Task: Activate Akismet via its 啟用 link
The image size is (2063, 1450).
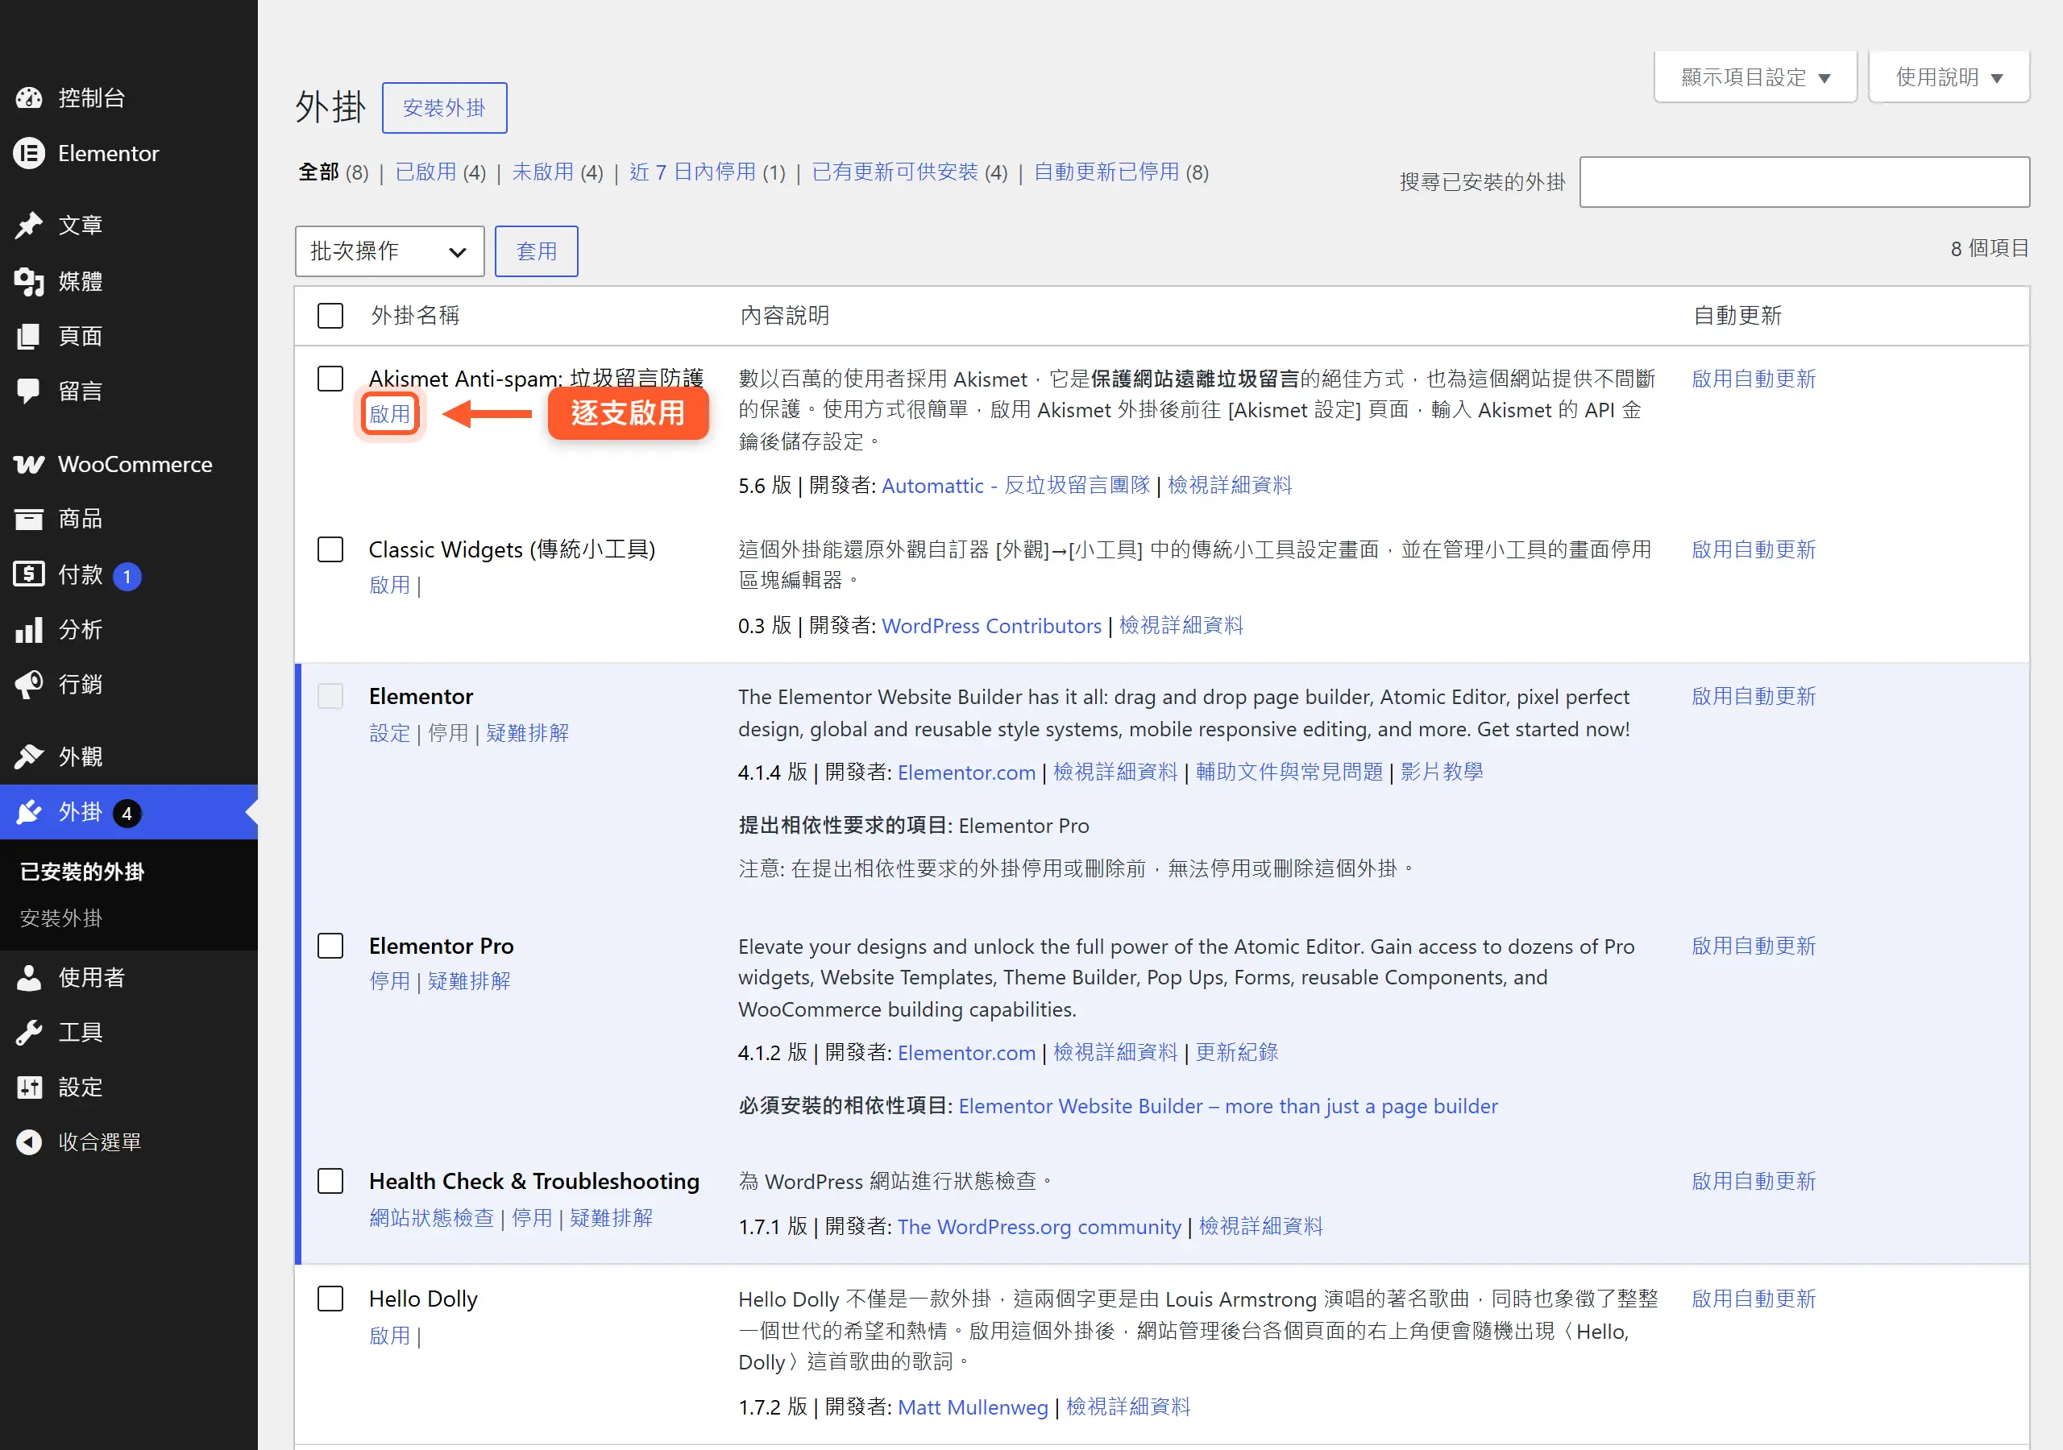Action: pyautogui.click(x=389, y=414)
